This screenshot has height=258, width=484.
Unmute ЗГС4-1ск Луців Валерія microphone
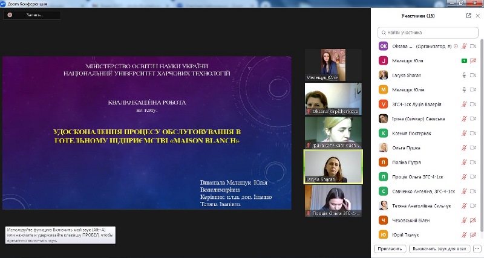(x=464, y=104)
